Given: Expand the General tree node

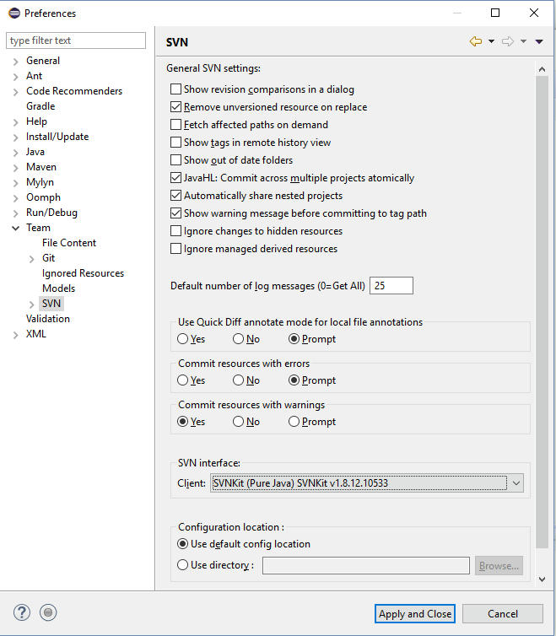Looking at the screenshot, I should coord(15,62).
